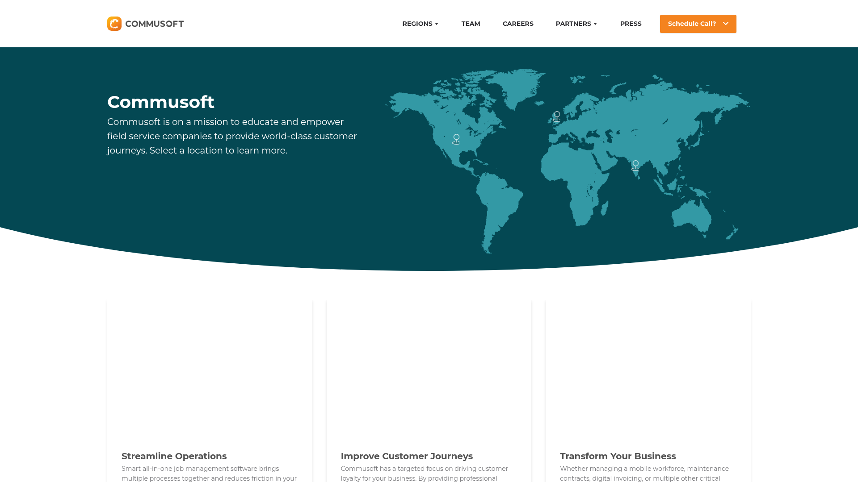Click the chevron inside the Schedule Call button
The image size is (858, 482).
click(x=725, y=24)
